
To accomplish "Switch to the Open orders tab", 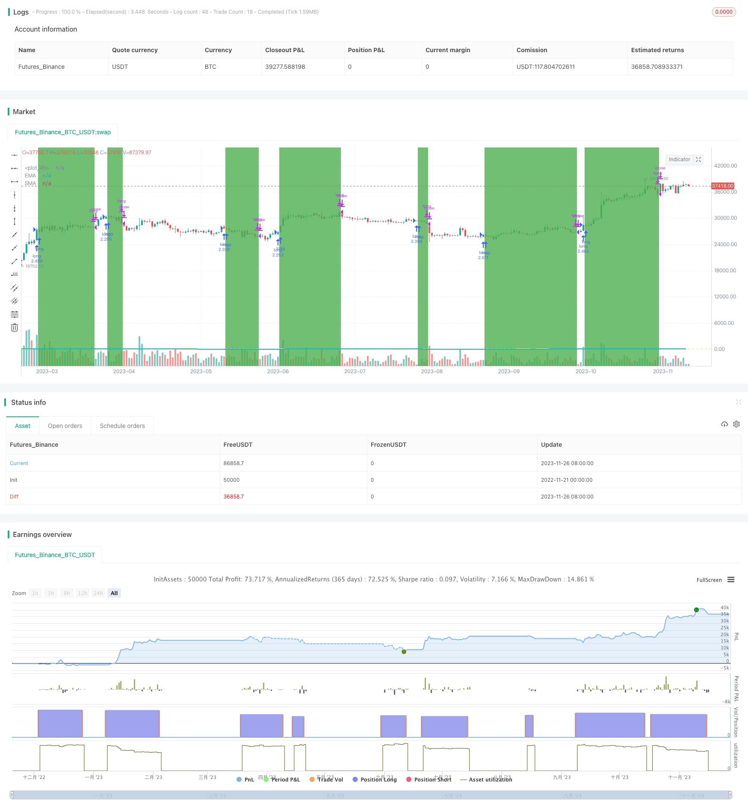I will click(x=65, y=426).
